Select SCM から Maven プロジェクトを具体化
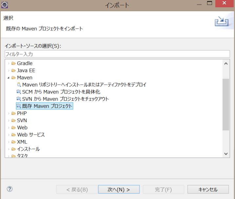 [61, 92]
